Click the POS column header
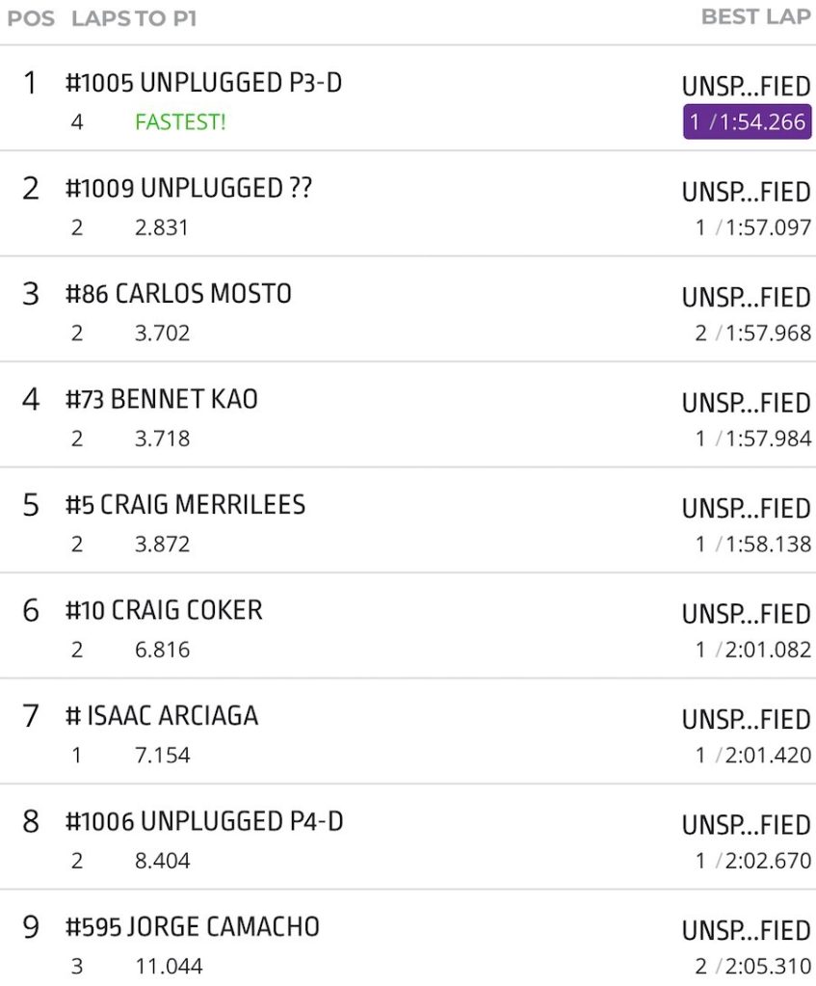The image size is (816, 986). click(31, 18)
